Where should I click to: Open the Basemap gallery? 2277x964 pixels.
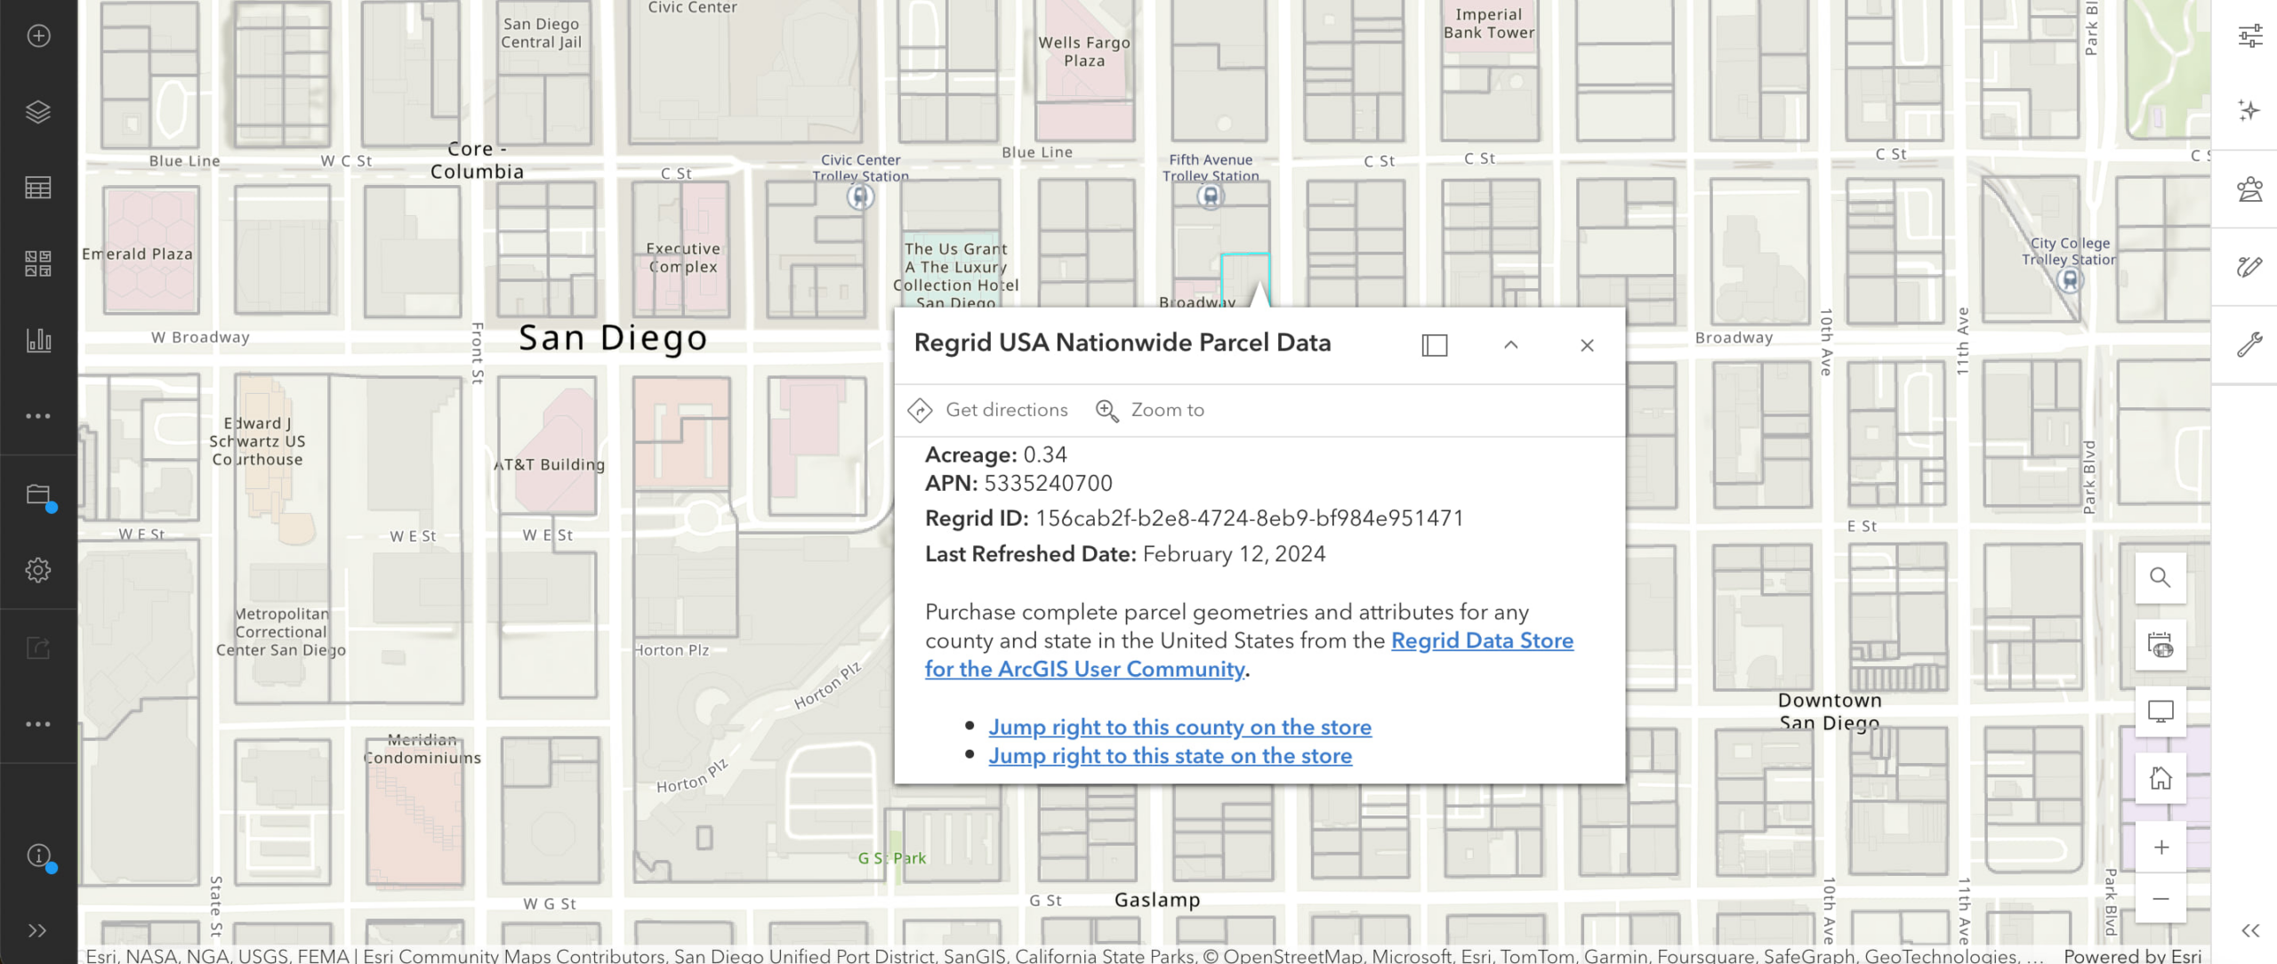pyautogui.click(x=38, y=261)
